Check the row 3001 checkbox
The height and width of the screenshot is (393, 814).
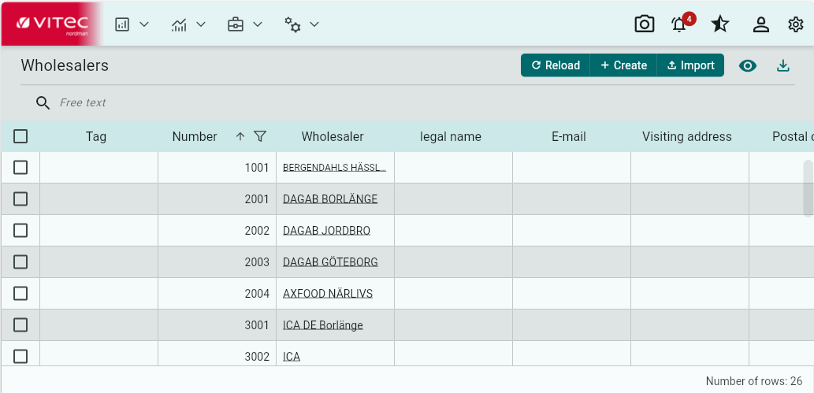tap(20, 325)
